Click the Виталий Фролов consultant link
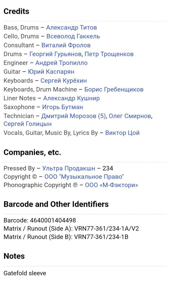The width and height of the screenshot is (170, 283). pyautogui.click(x=66, y=45)
